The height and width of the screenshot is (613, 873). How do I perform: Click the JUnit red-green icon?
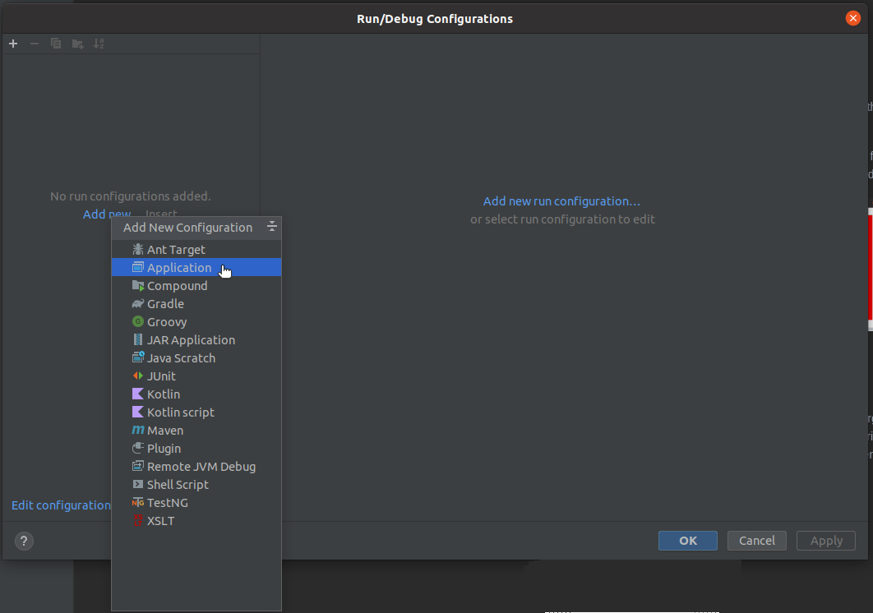pos(137,376)
